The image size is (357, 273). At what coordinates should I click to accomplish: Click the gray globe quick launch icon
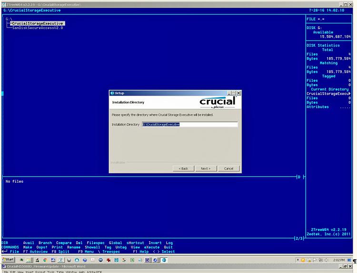[69, 260]
